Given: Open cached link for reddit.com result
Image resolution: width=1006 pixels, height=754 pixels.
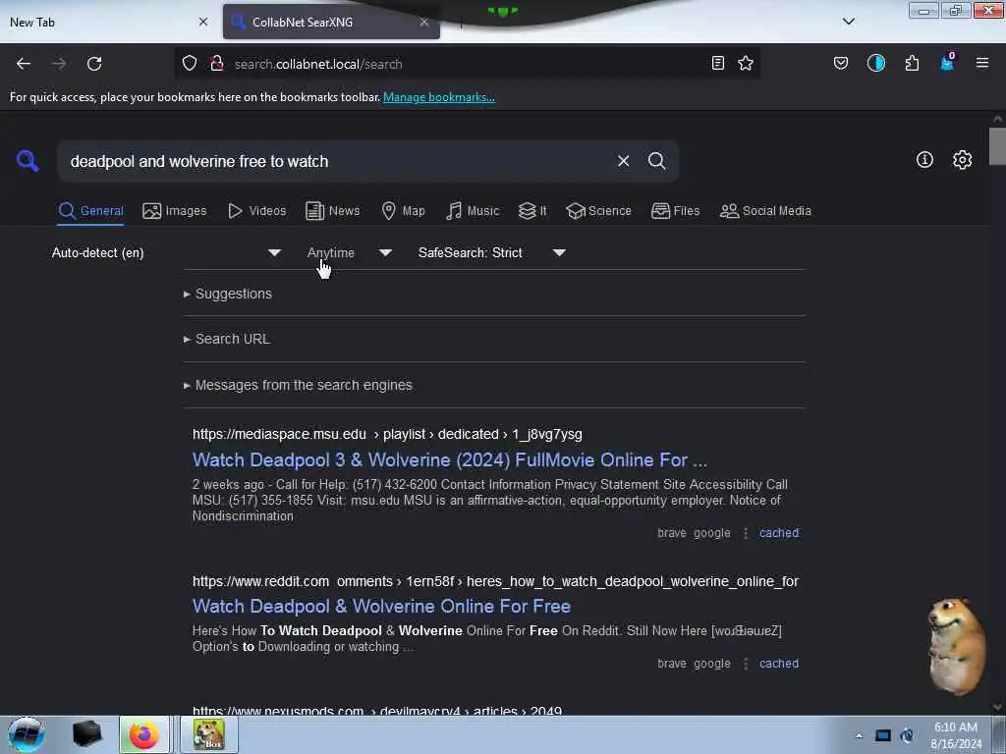Looking at the screenshot, I should coord(779,664).
